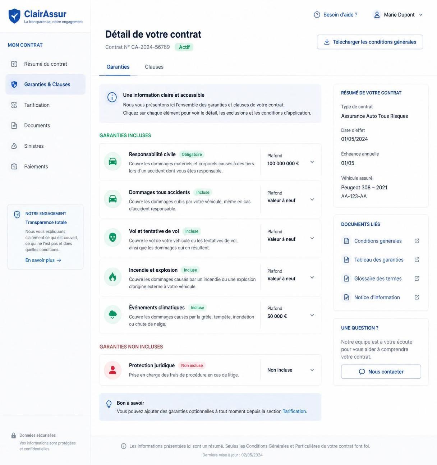
Task: Click the Documents sidebar icon
Action: 14,125
